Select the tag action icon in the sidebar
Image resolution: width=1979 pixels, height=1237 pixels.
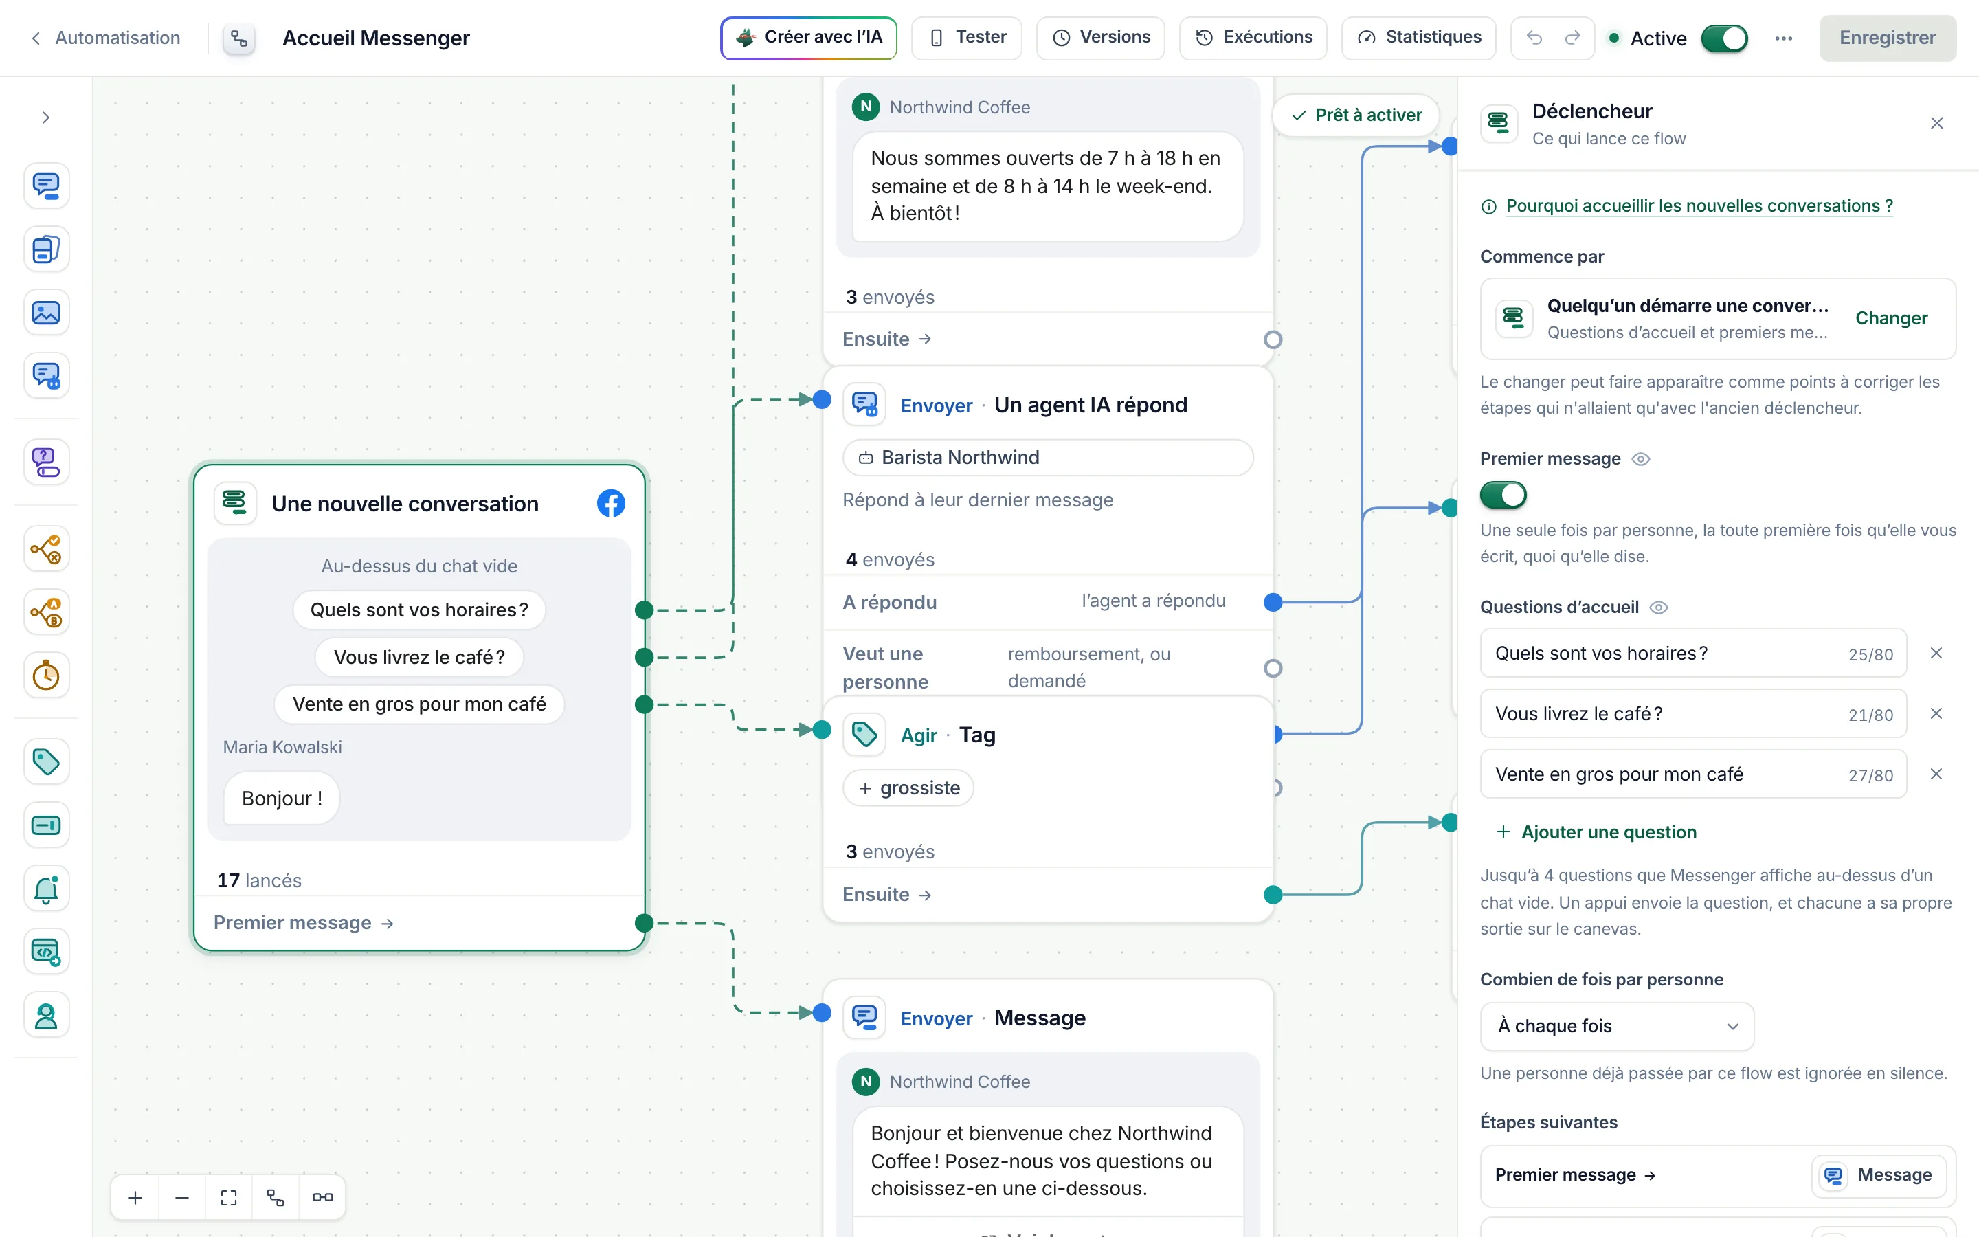pyautogui.click(x=46, y=763)
